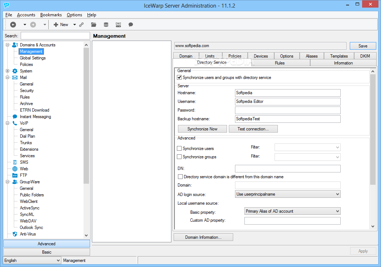Screen dimensions: 381x267
Task: Click the SMS icon in tree
Action: coord(15,162)
